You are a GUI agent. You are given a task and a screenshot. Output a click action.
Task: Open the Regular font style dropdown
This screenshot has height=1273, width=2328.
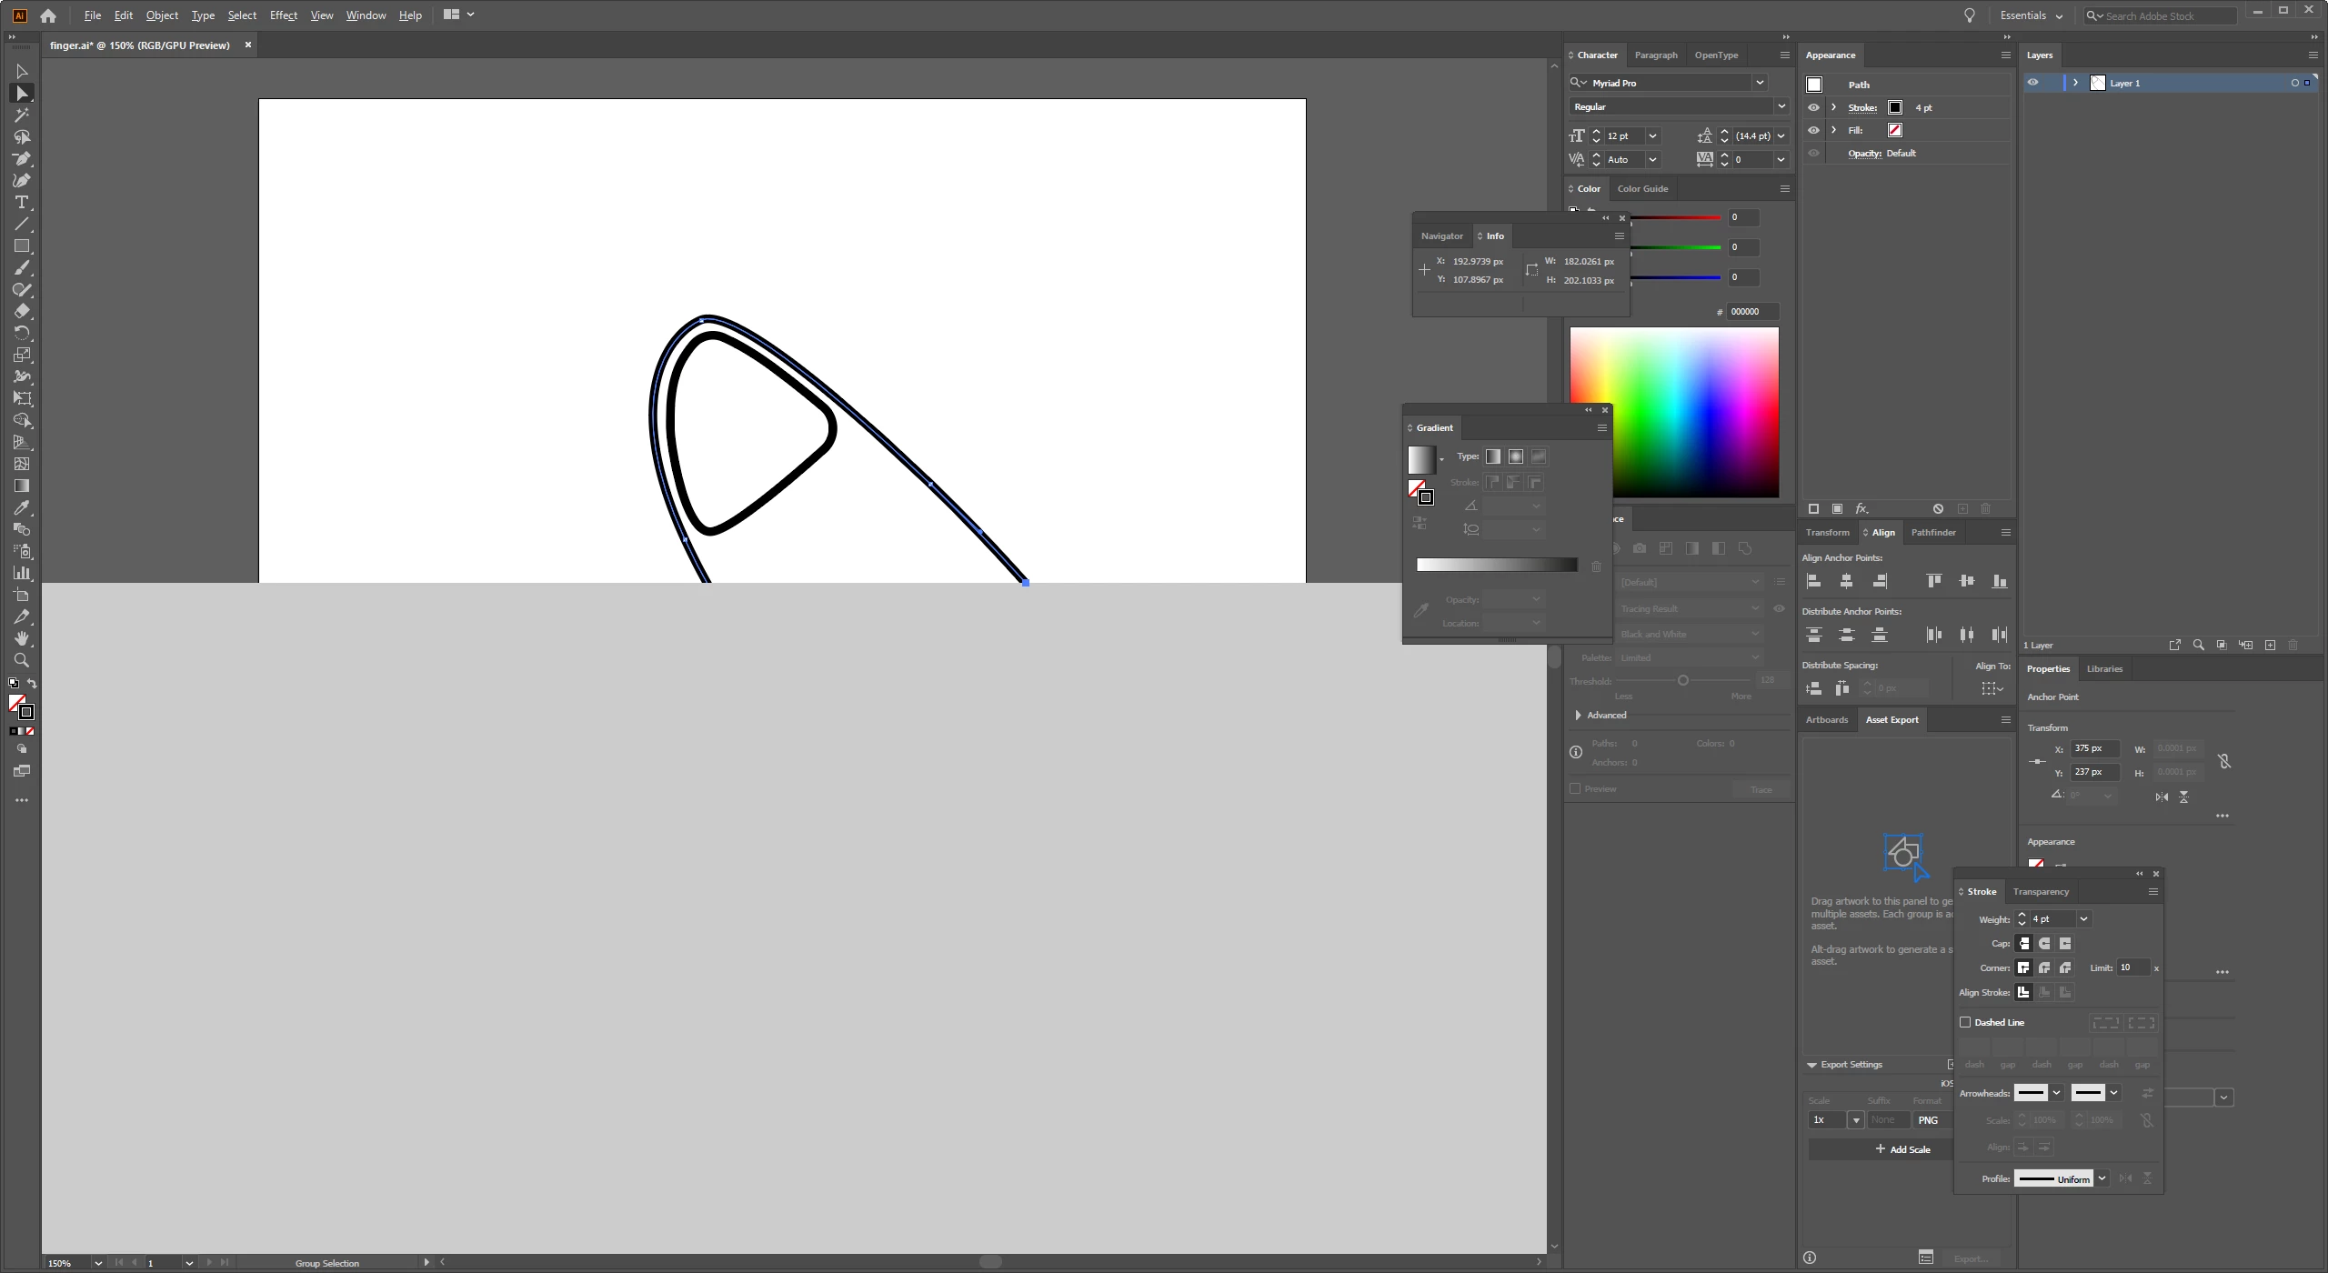(1781, 106)
